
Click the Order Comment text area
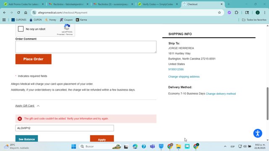(86, 47)
